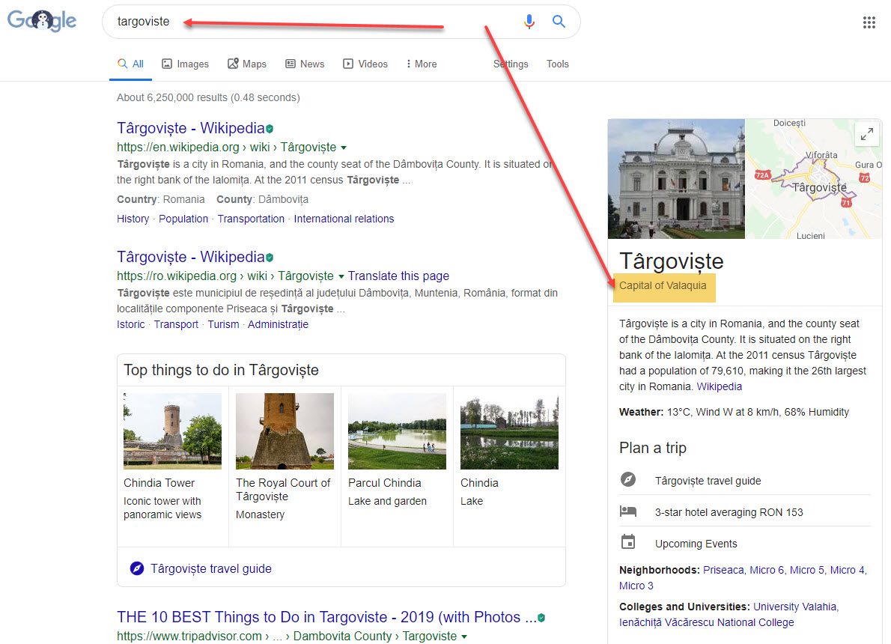Expand the More search options menu

click(x=422, y=64)
